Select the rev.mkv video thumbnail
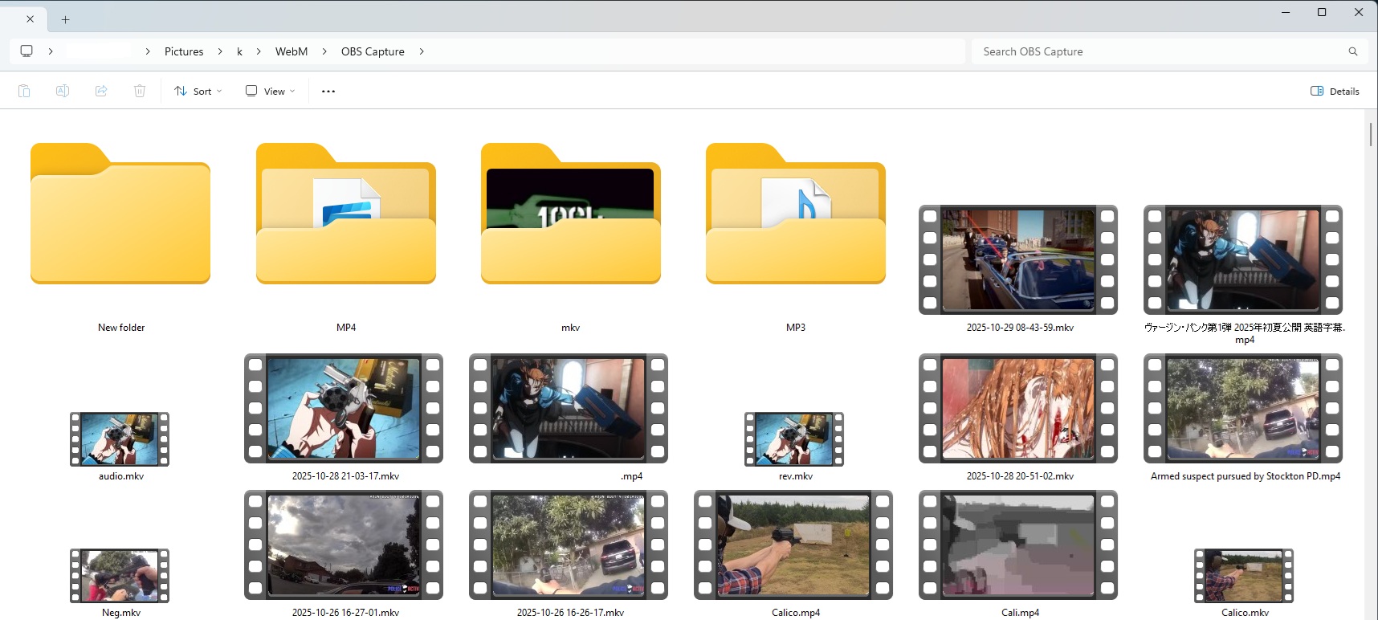The image size is (1378, 620). coord(794,439)
